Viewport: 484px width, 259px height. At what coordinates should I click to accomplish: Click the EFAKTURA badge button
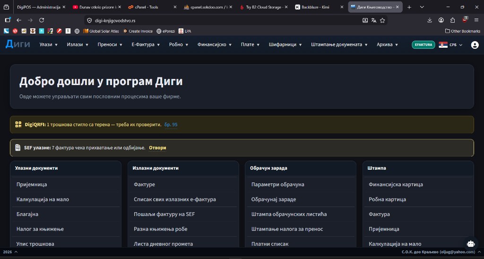(x=423, y=45)
